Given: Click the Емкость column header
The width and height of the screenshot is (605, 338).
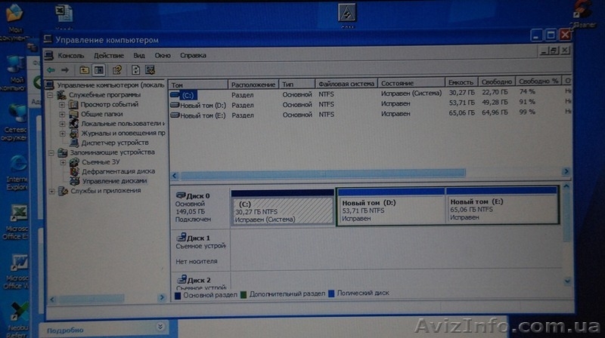Looking at the screenshot, I should 461,82.
